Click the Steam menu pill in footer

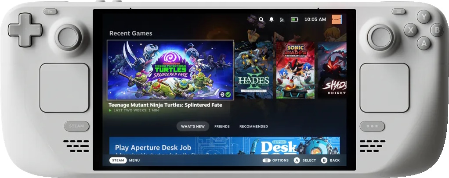118,160
